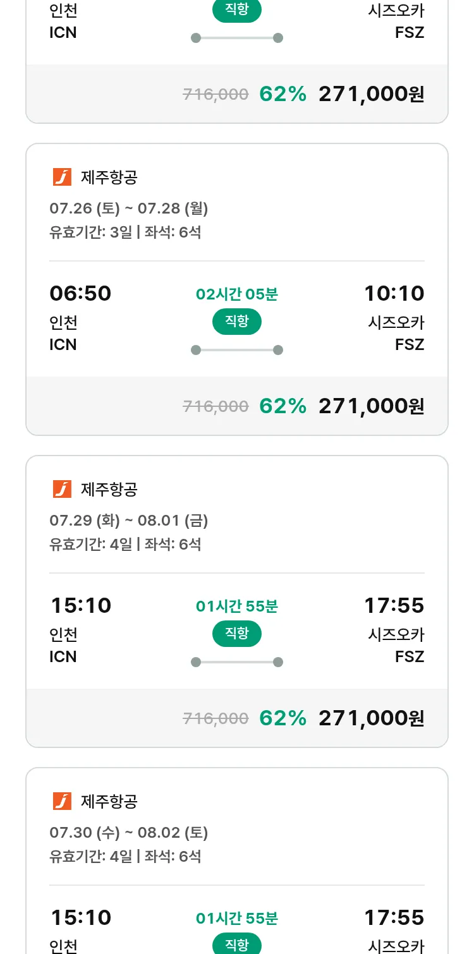The image size is (474, 954).
Task: Open the 07.29 (화) ~ 08.01 (금) date range
Action: (129, 520)
